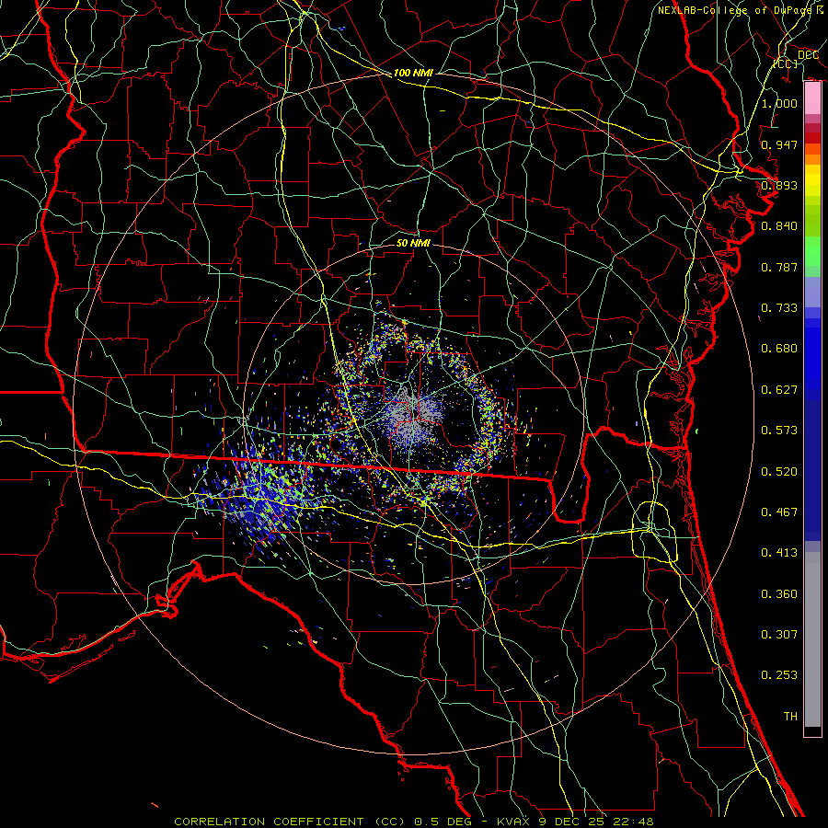The image size is (828, 828).
Task: Click the 0.520 legend value
Action: [779, 472]
